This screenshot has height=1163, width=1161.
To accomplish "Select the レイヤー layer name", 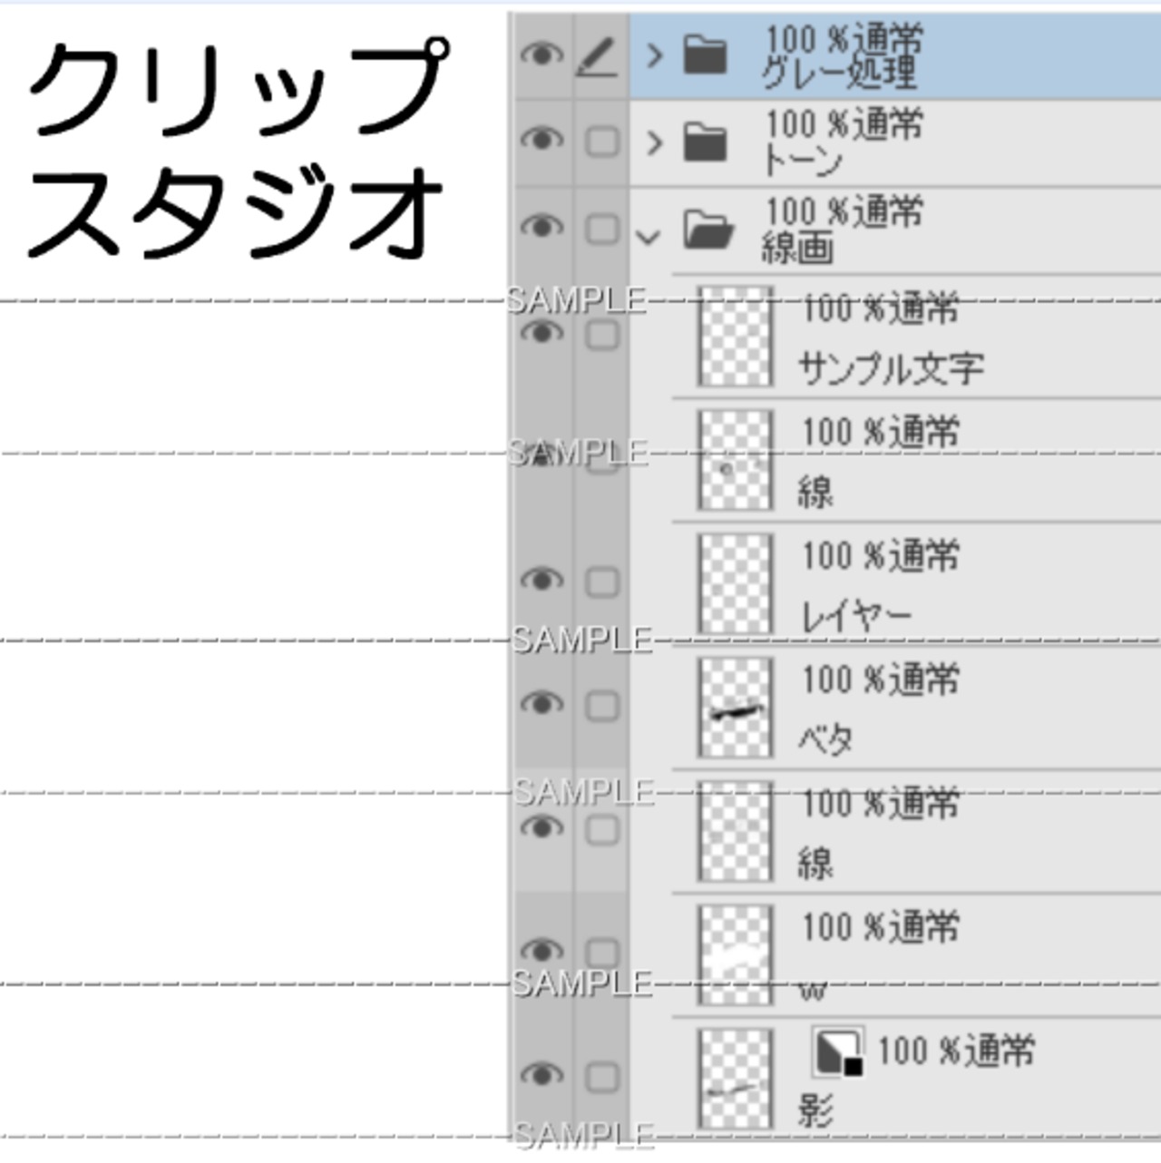I will (855, 617).
